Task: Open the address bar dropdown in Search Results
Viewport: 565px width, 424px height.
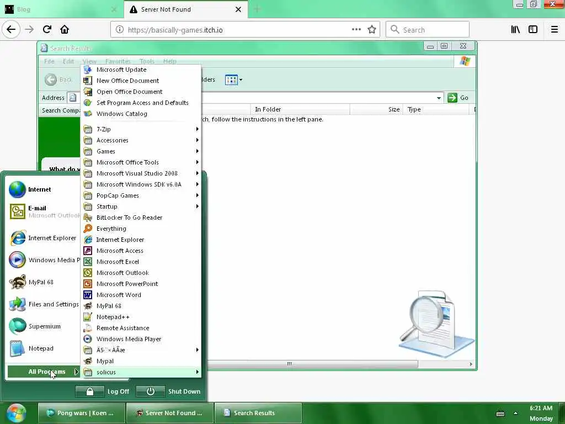Action: [439, 98]
